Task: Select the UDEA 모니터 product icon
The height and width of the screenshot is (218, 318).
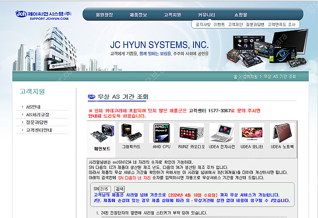Action: tap(252, 133)
